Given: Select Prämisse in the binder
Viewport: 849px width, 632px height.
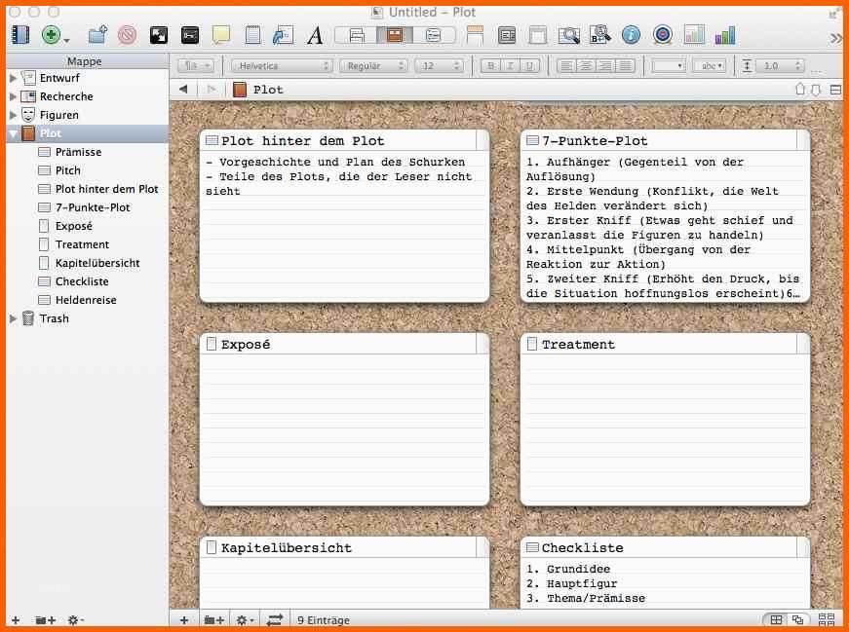Looking at the screenshot, I should click(x=78, y=152).
